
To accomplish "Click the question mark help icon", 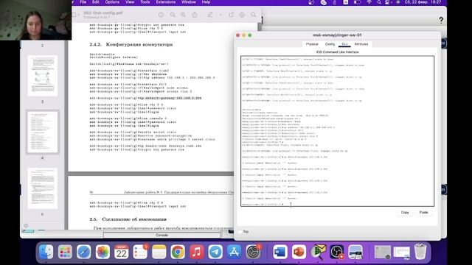I will (441, 20).
